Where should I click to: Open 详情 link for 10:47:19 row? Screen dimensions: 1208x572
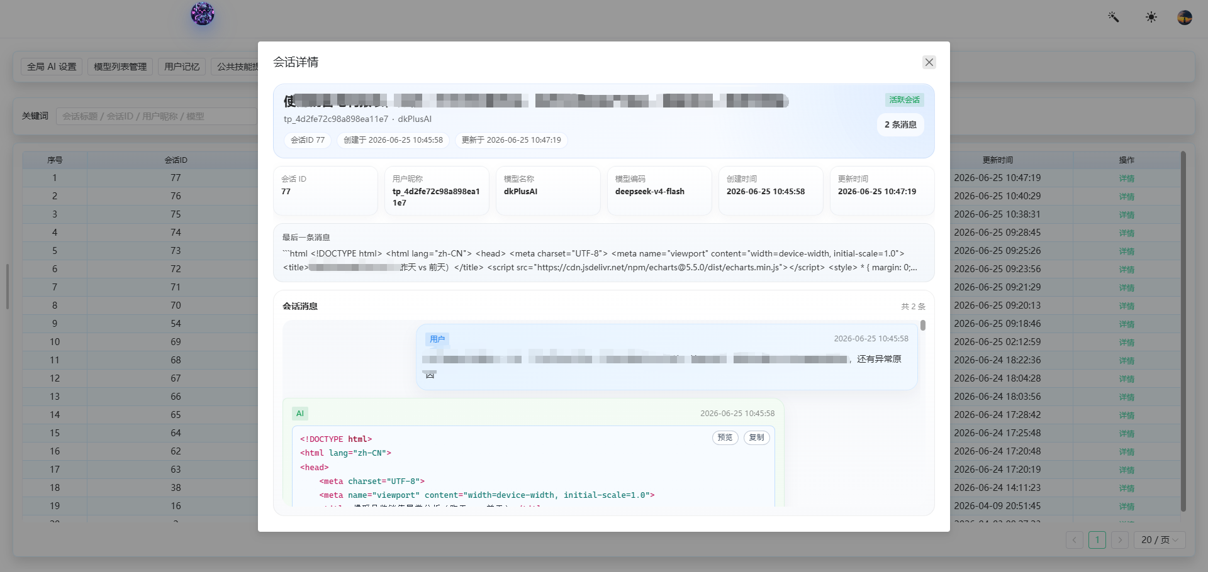click(x=1126, y=179)
